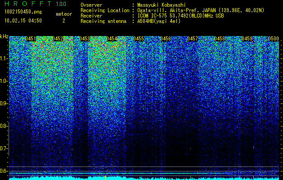Click the meteor count label
Image resolution: width=283 pixels, height=180 pixels.
click(64, 14)
